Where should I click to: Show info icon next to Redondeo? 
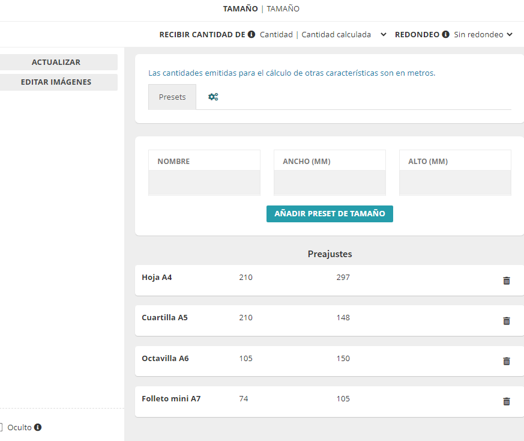coord(445,34)
